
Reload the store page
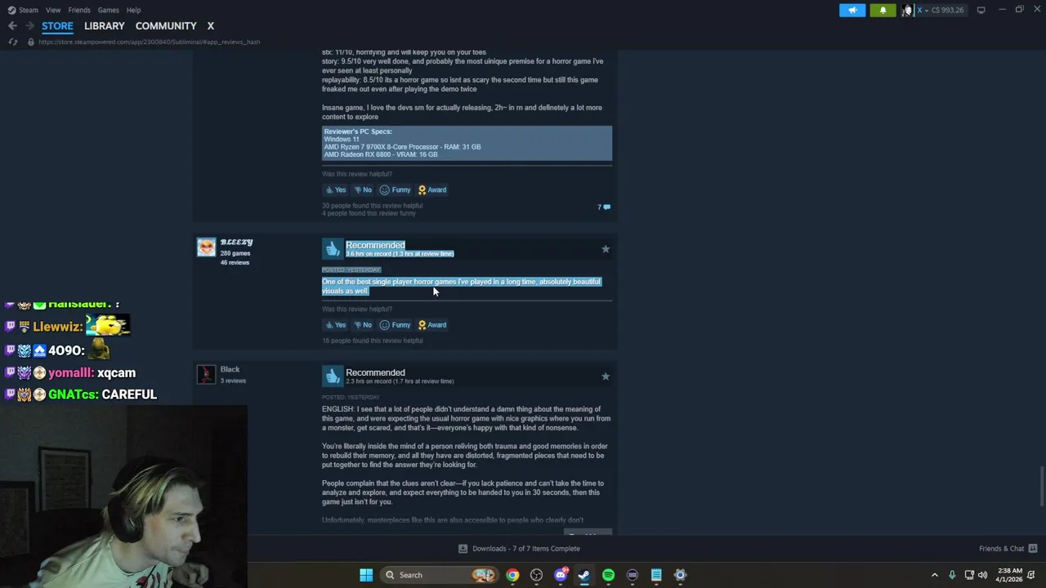tap(12, 42)
